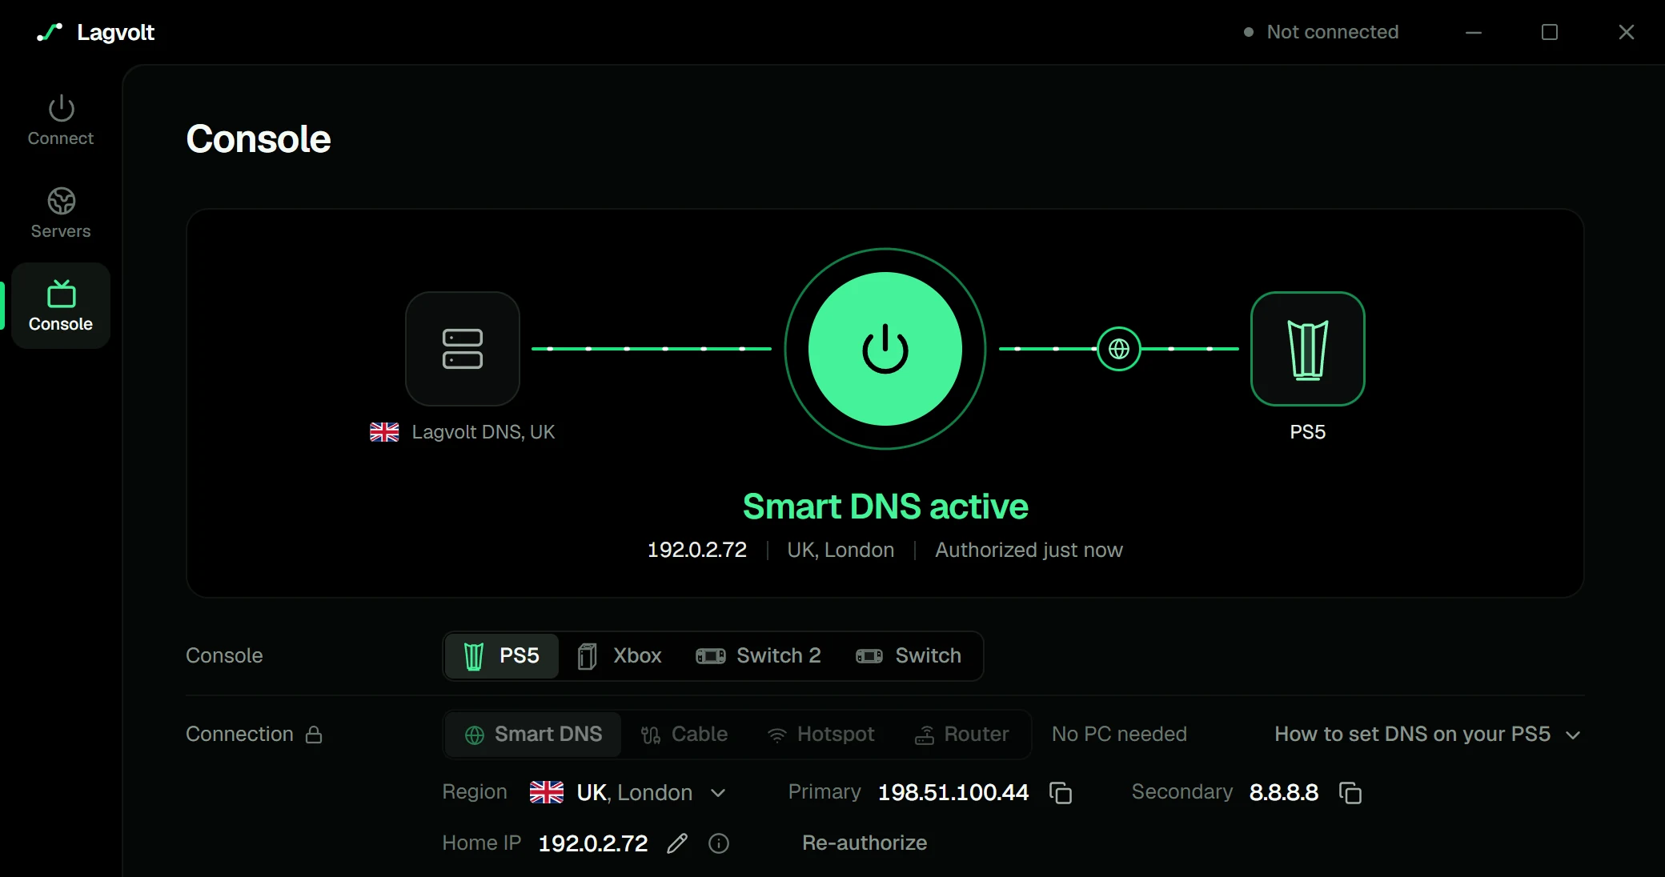The image size is (1665, 877).
Task: Click the Secondary DNS value 8.8.8.8
Action: click(1284, 792)
